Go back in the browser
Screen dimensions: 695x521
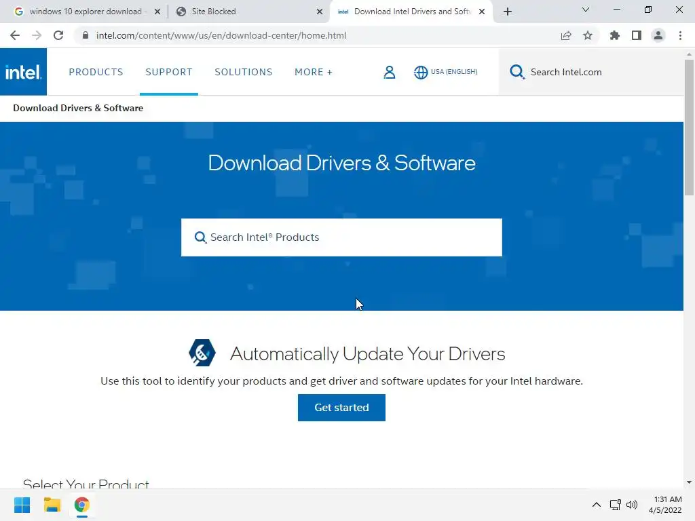pyautogui.click(x=15, y=35)
